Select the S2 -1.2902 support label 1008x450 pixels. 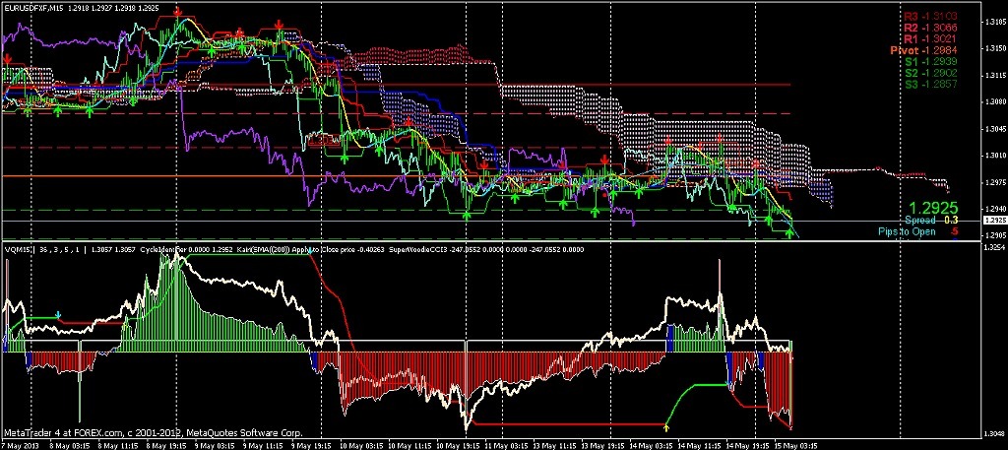click(931, 73)
